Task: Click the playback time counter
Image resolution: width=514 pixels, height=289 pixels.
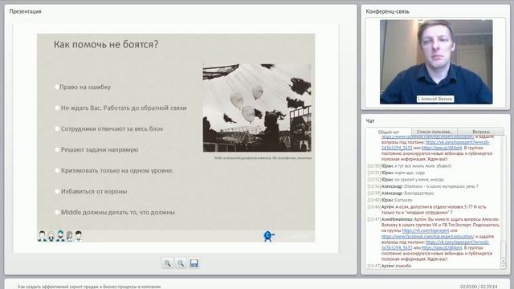Action: click(x=479, y=287)
